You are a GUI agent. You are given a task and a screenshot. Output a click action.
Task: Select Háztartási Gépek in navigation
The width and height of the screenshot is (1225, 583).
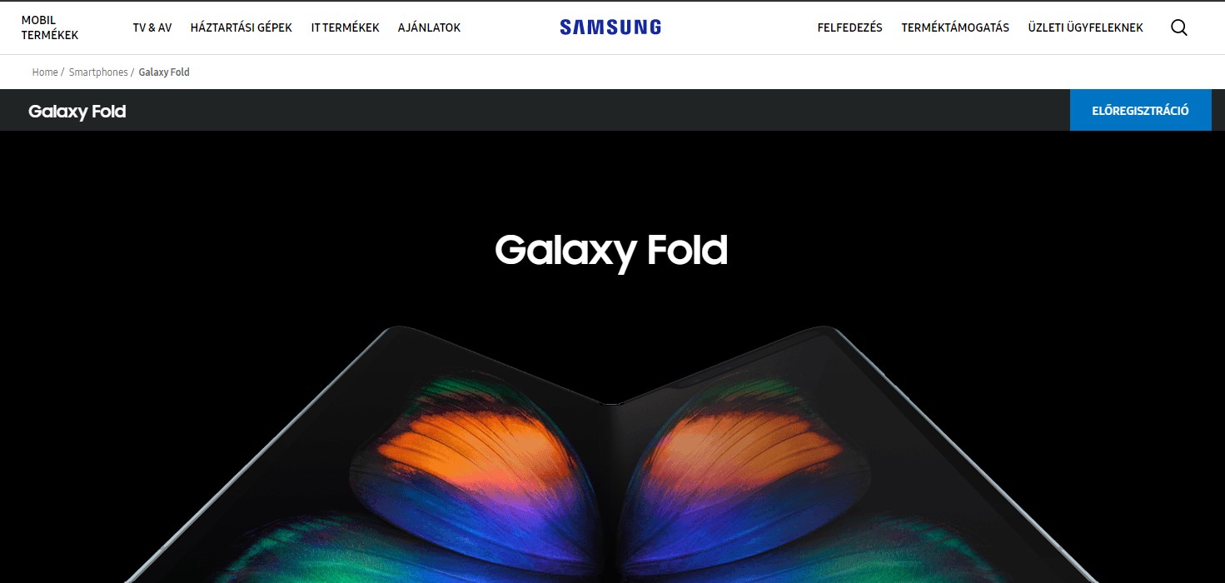pyautogui.click(x=242, y=27)
